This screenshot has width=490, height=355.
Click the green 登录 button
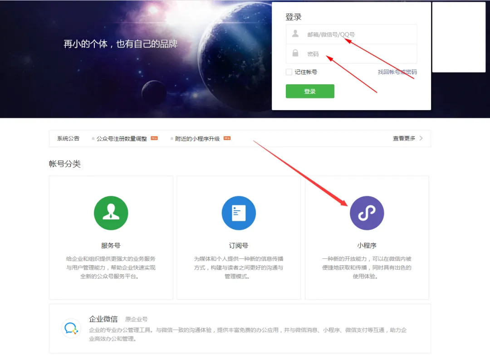(310, 91)
